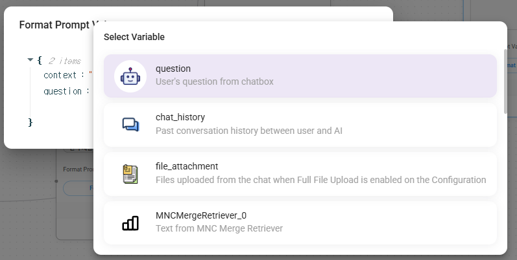Click "User's question from chatbox" description

[214, 82]
